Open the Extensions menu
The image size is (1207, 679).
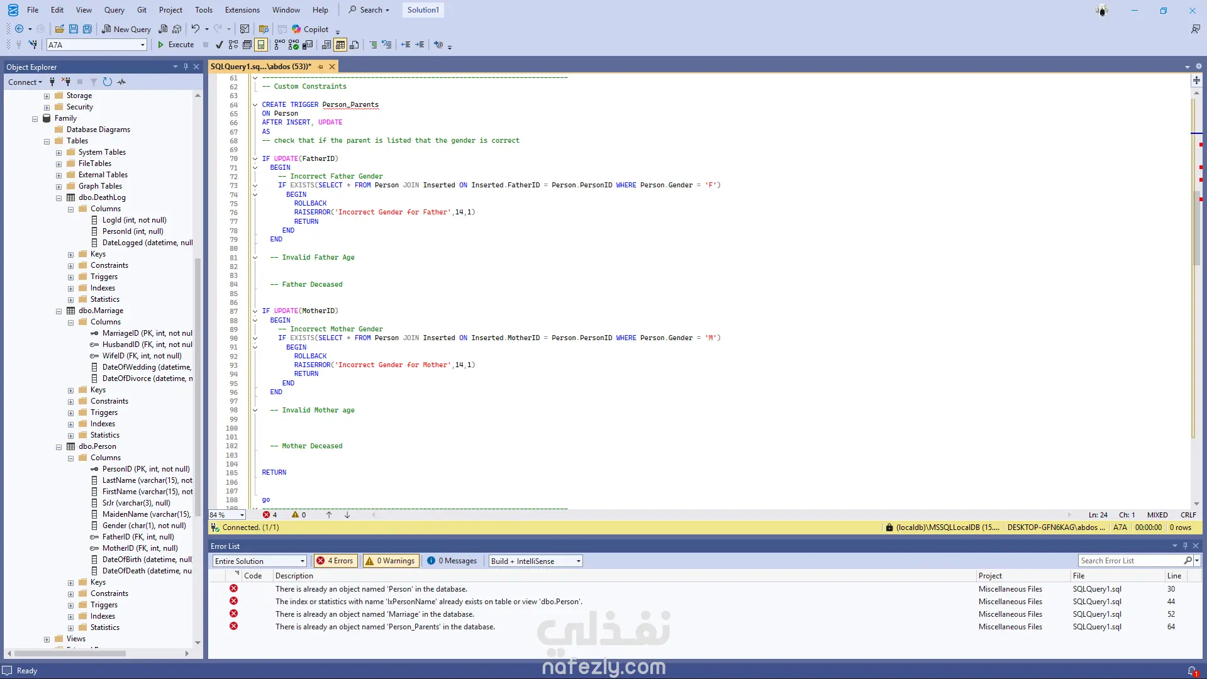[242, 9]
